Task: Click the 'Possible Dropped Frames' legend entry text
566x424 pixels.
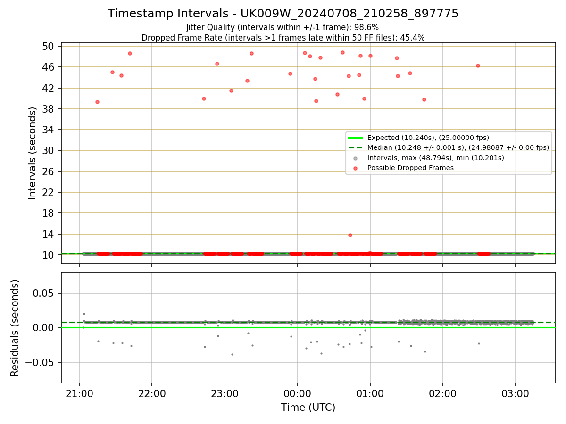Action: coord(410,168)
